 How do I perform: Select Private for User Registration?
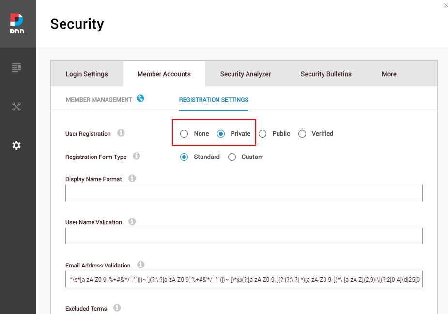click(221, 134)
